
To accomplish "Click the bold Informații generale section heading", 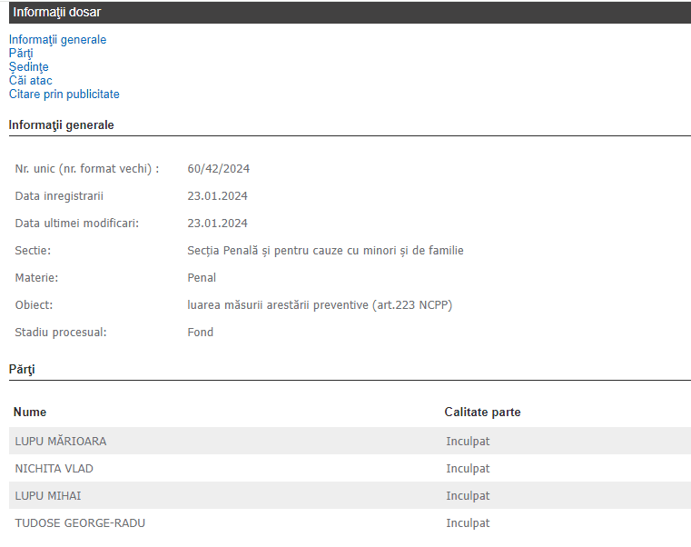I will [x=62, y=125].
